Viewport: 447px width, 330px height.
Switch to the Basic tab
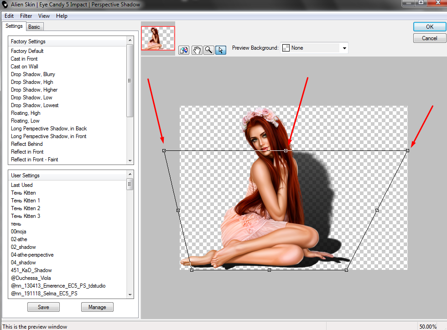coord(34,27)
